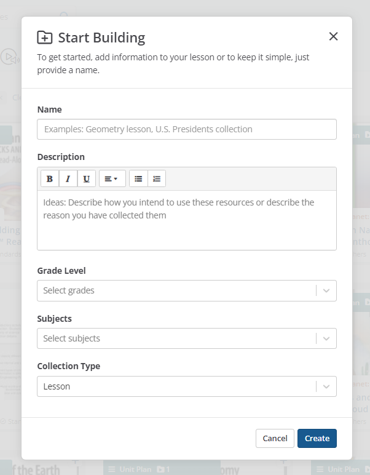This screenshot has height=475, width=370.
Task: Toggle bold formatting in description toolbar
Action: click(x=50, y=179)
